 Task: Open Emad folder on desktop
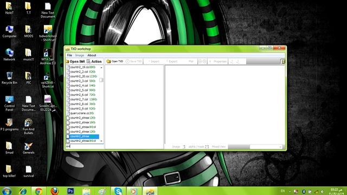9,148
